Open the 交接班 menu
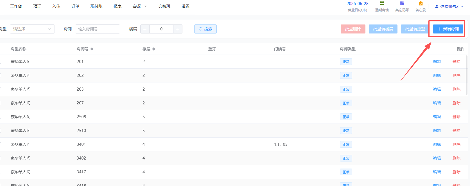 [x=164, y=6]
